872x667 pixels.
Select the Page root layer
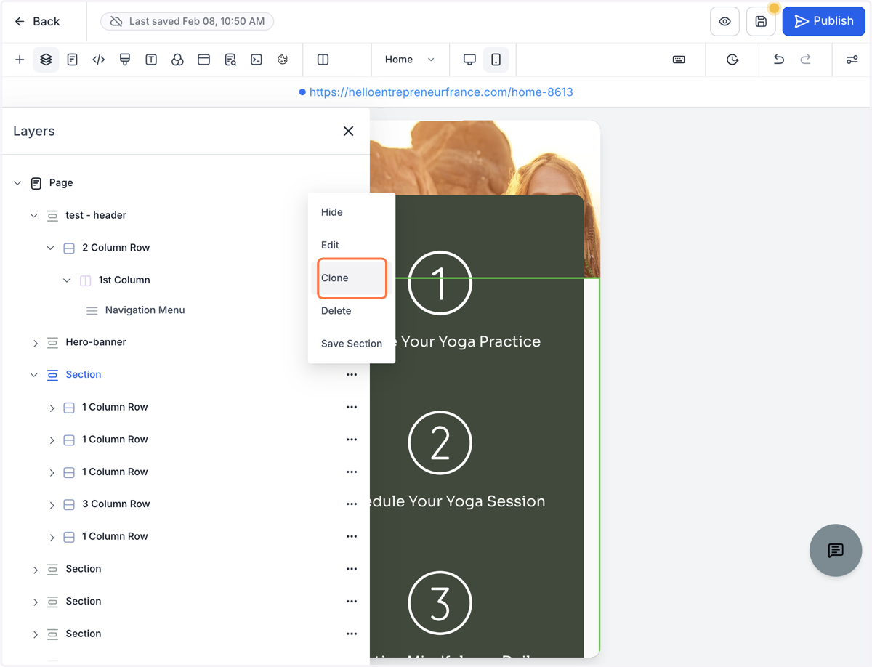point(61,183)
